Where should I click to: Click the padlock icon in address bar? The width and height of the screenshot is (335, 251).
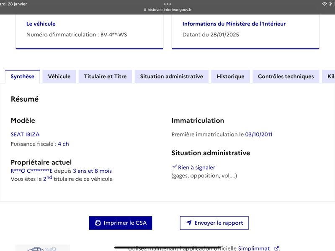(x=145, y=10)
